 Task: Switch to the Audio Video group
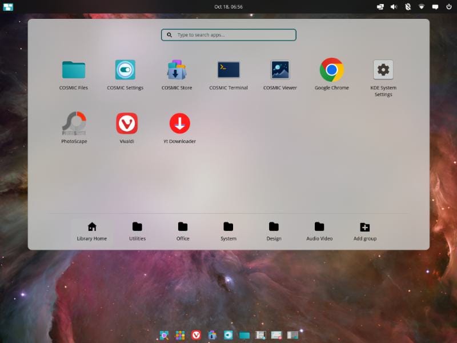coord(319,232)
